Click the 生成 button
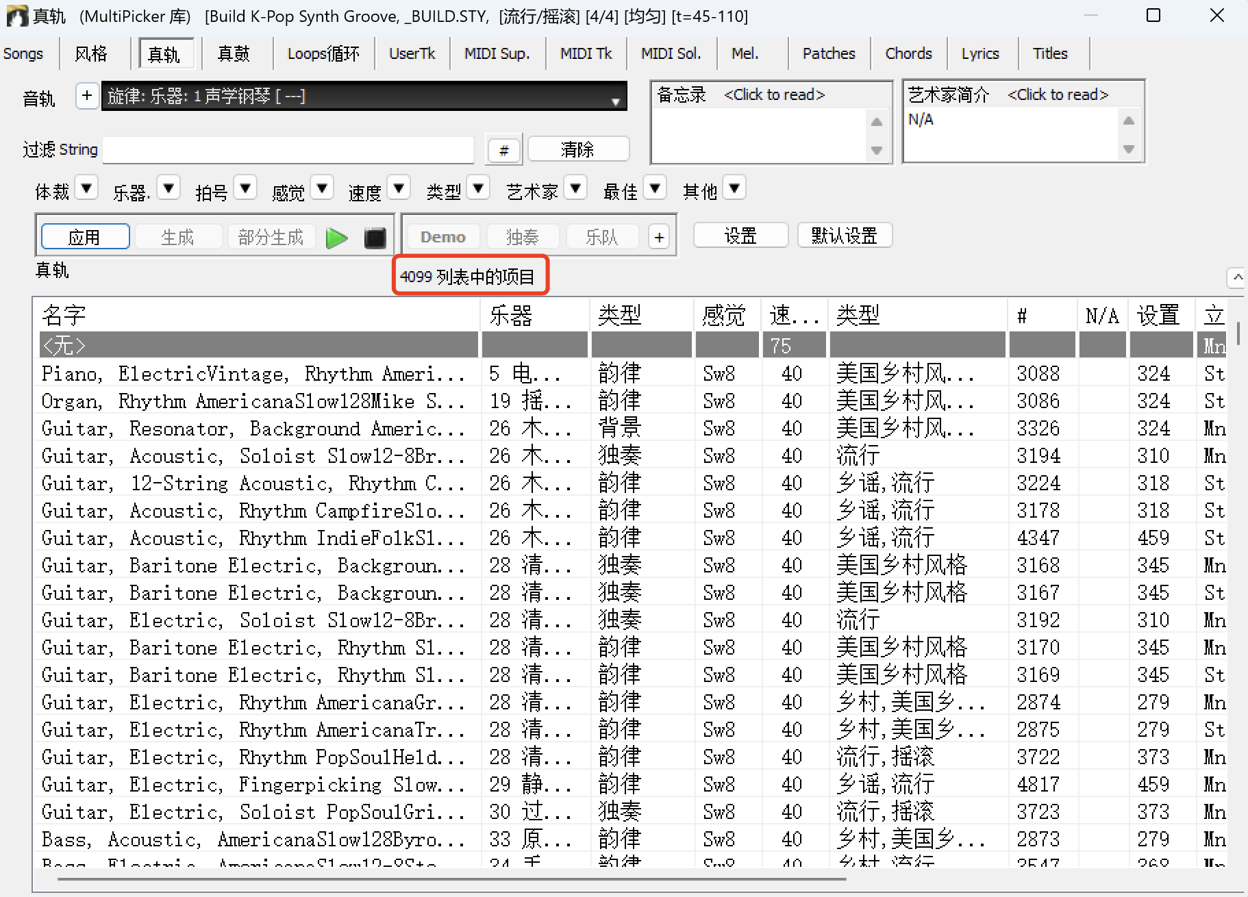 pos(178,237)
